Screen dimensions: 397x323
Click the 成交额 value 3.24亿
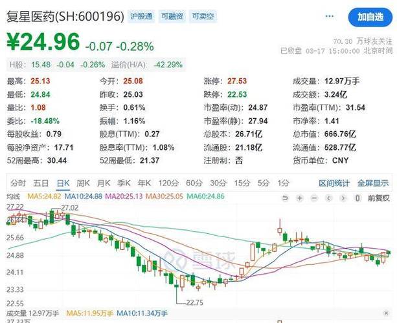pyautogui.click(x=335, y=94)
